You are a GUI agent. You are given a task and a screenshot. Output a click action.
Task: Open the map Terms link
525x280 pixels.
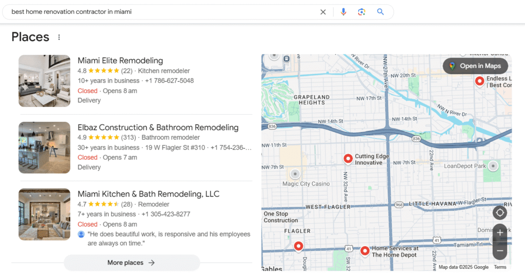pos(500,267)
